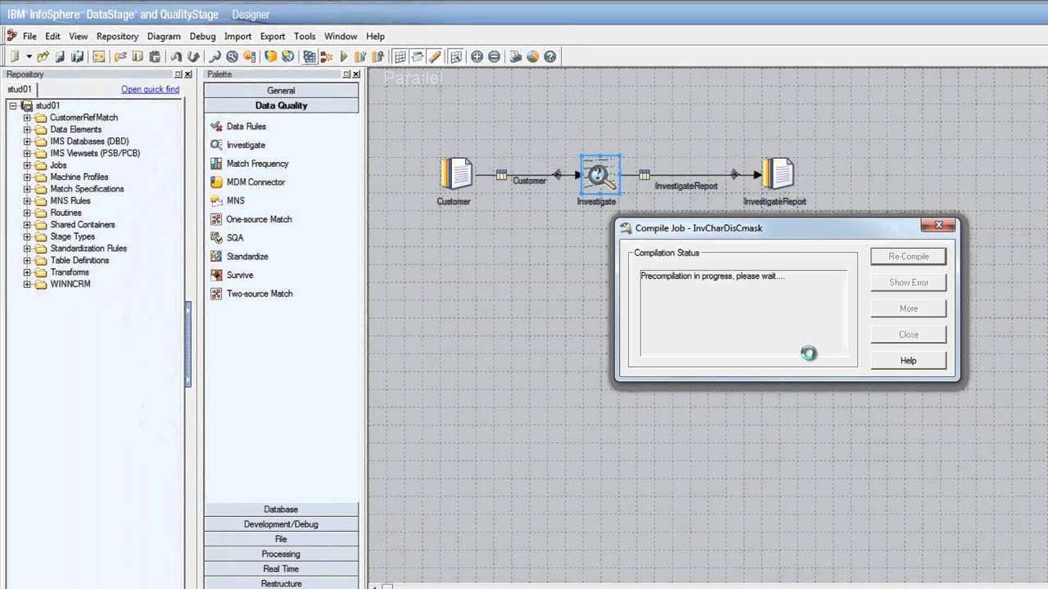Expand the Jobs folder in repository
The width and height of the screenshot is (1048, 589).
pos(27,165)
